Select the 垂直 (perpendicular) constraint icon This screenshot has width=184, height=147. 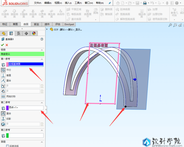pos(3,75)
